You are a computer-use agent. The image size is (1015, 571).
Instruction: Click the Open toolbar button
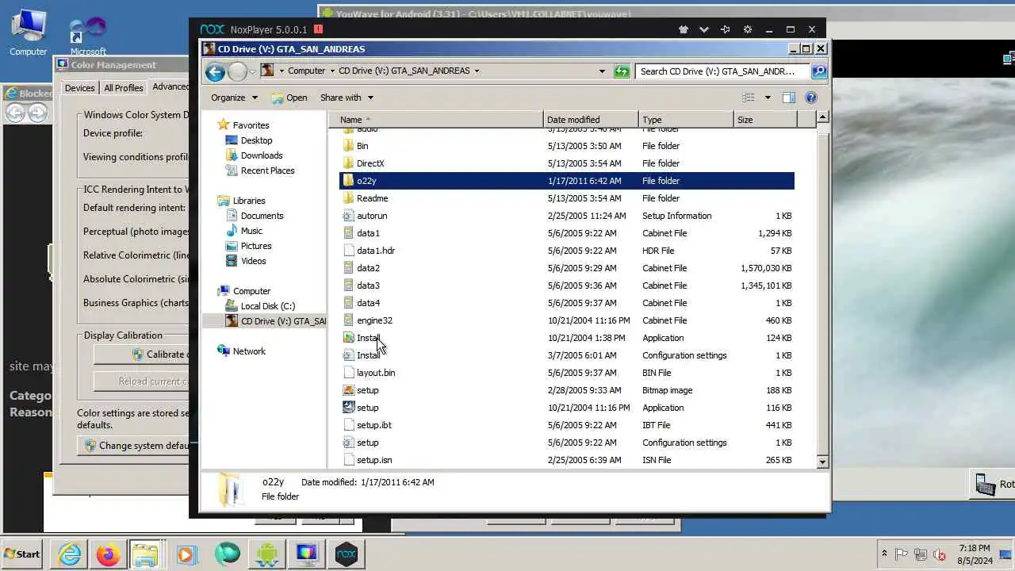tap(289, 98)
